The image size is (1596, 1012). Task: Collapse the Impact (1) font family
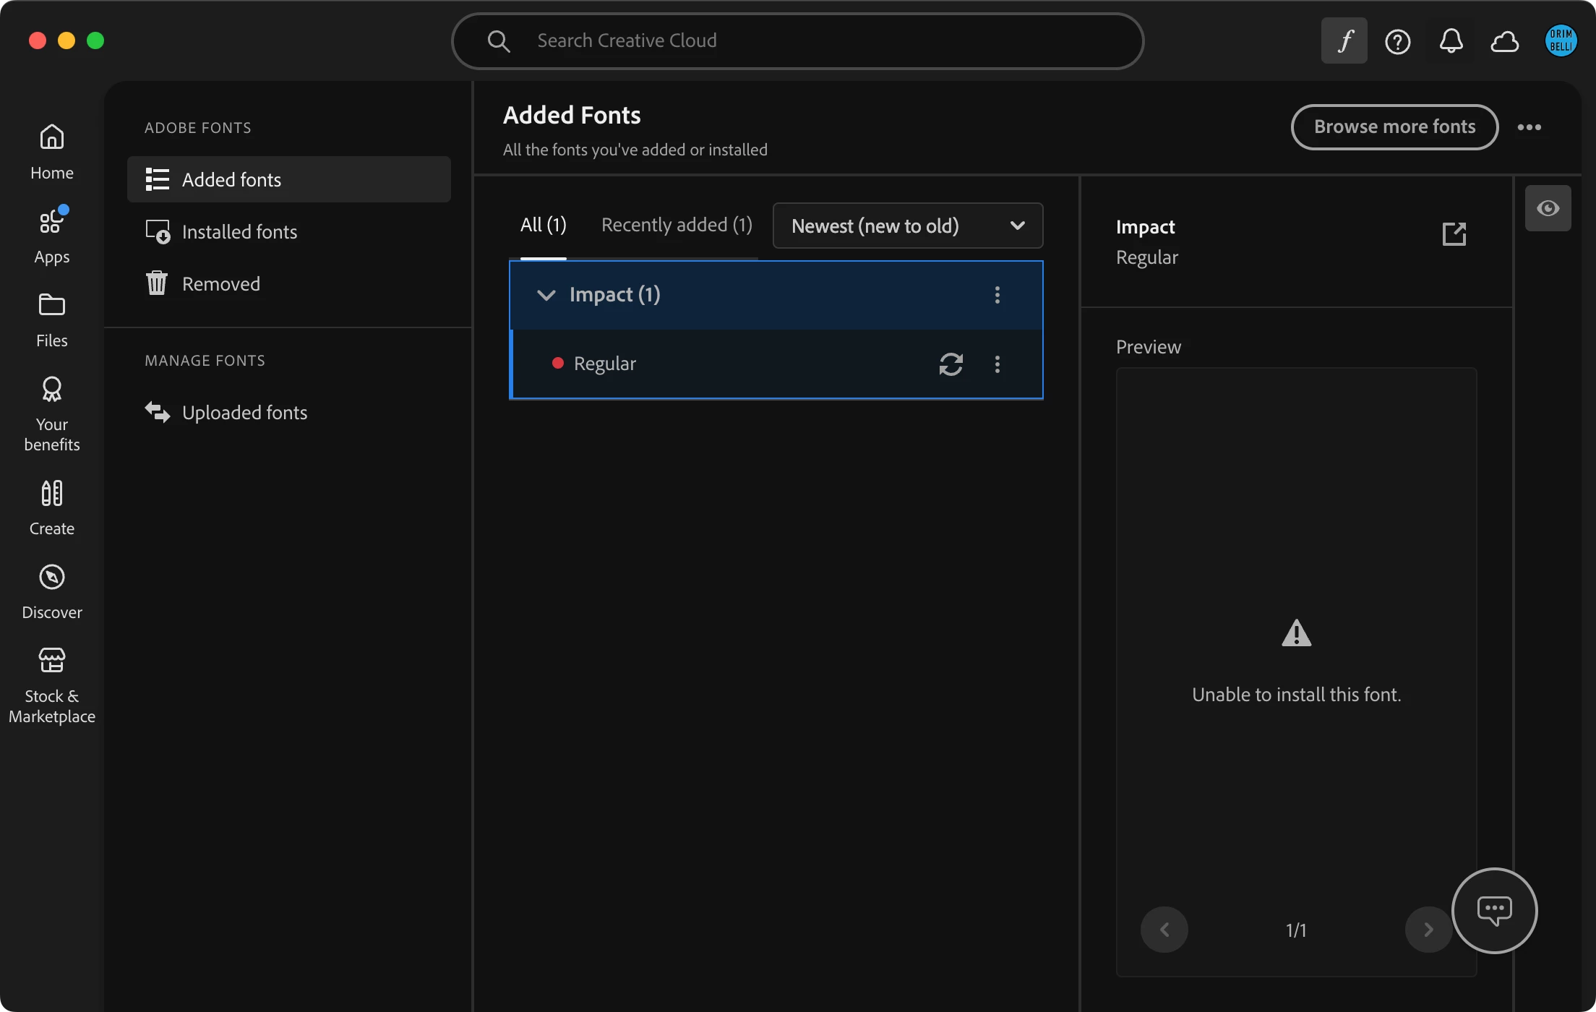pyautogui.click(x=546, y=295)
